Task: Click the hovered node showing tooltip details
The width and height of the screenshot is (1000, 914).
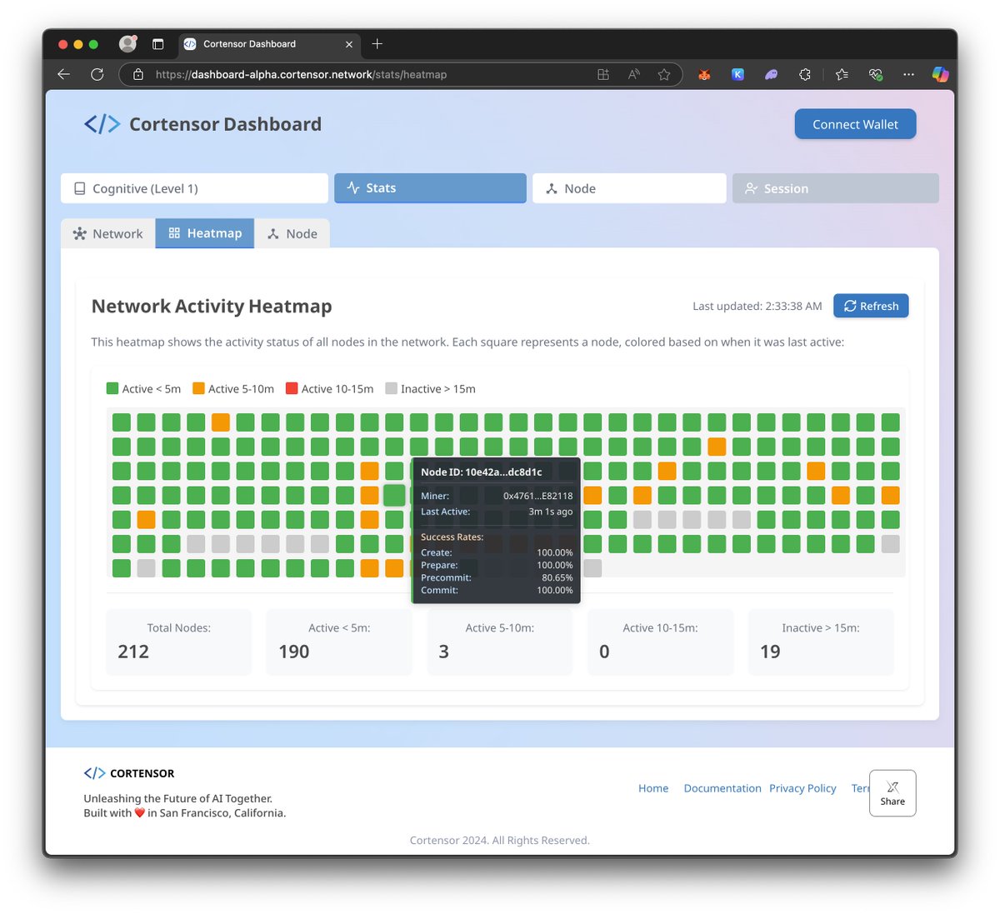Action: (394, 495)
